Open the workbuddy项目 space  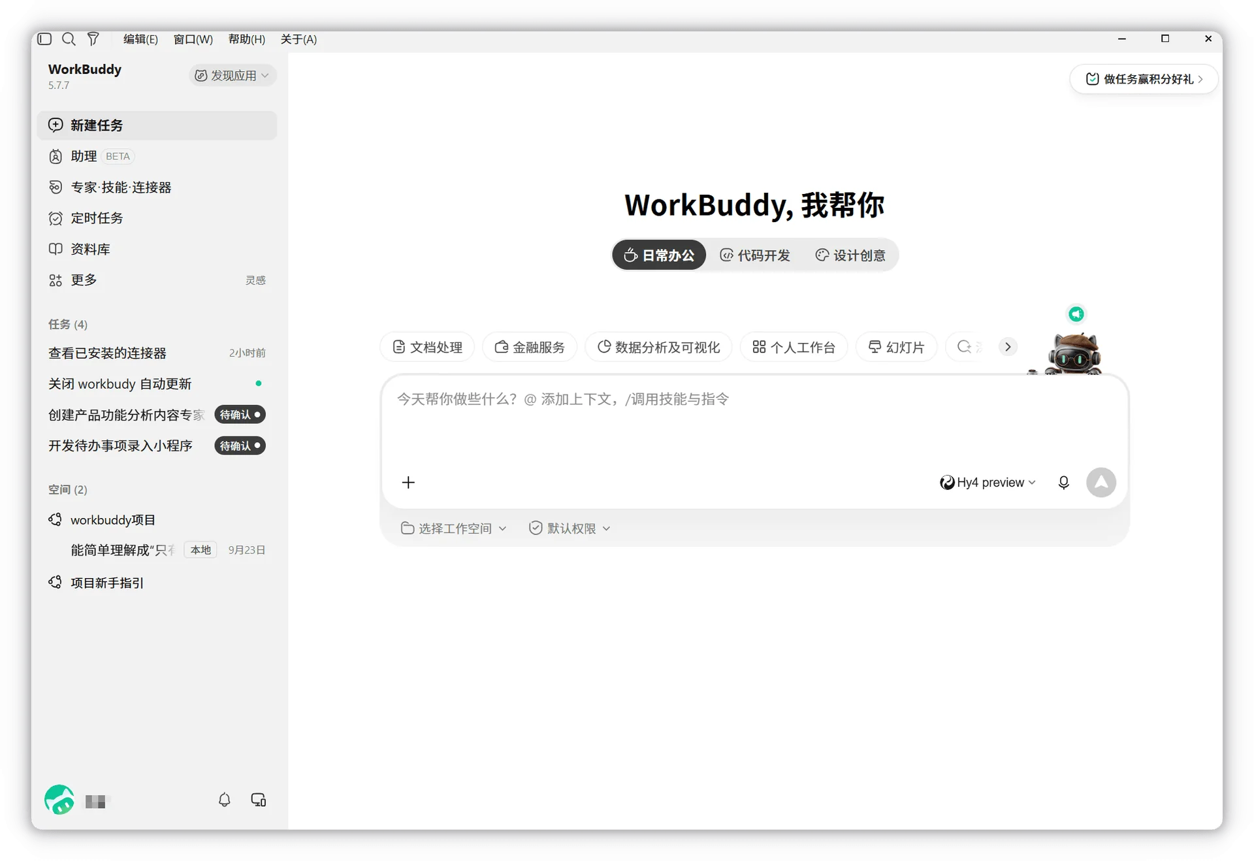point(157,519)
